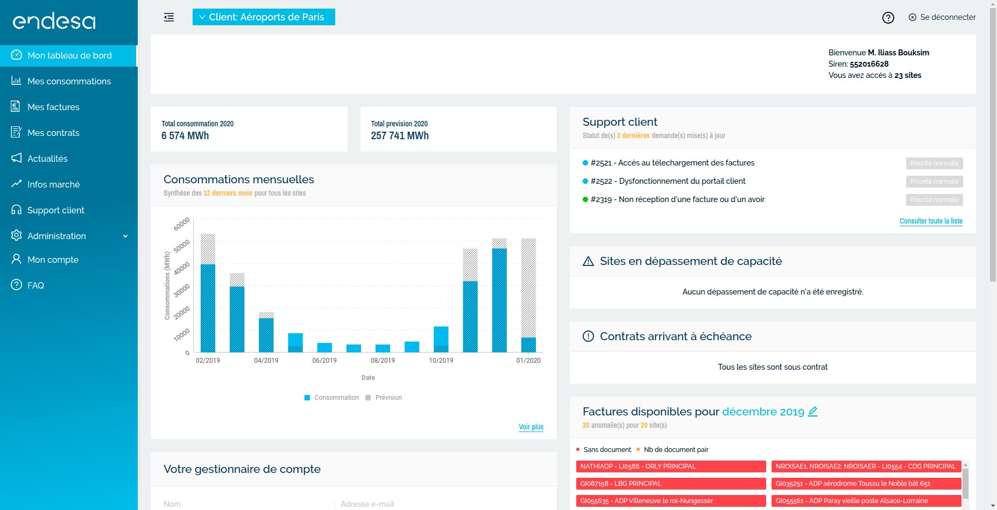Click the décembre 2019 month link
Screen dimensions: 997x510
tap(763, 412)
